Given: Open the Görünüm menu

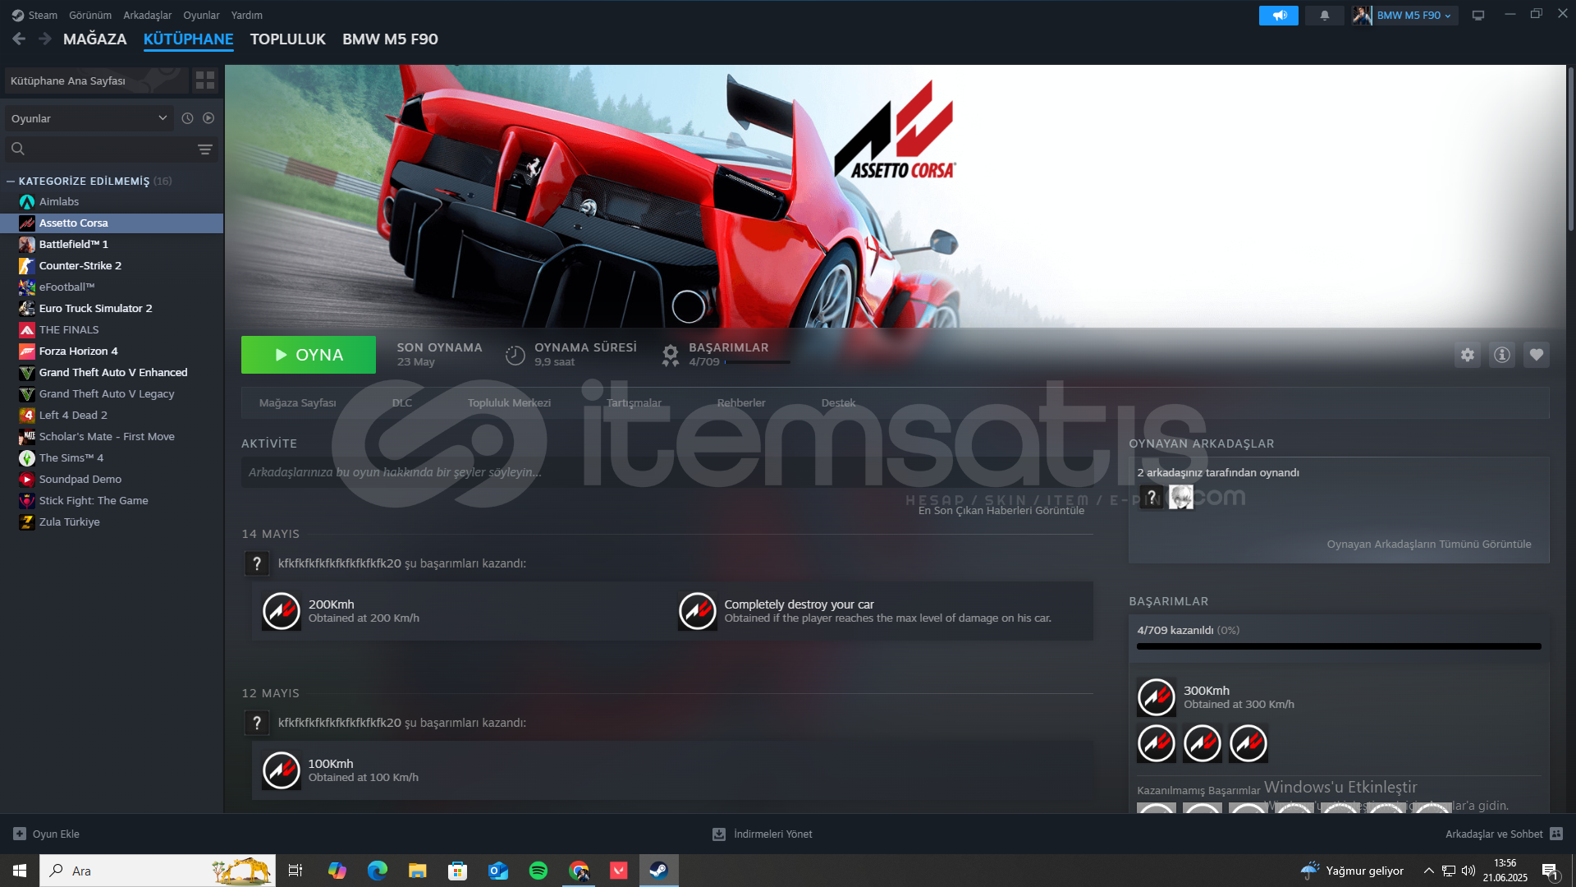Looking at the screenshot, I should [90, 15].
